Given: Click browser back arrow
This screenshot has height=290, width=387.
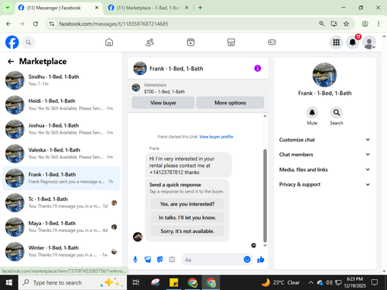Looking at the screenshot, I should tap(9, 24).
